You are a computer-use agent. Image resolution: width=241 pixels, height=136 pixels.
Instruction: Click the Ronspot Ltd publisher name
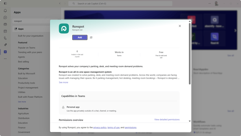[77, 30]
